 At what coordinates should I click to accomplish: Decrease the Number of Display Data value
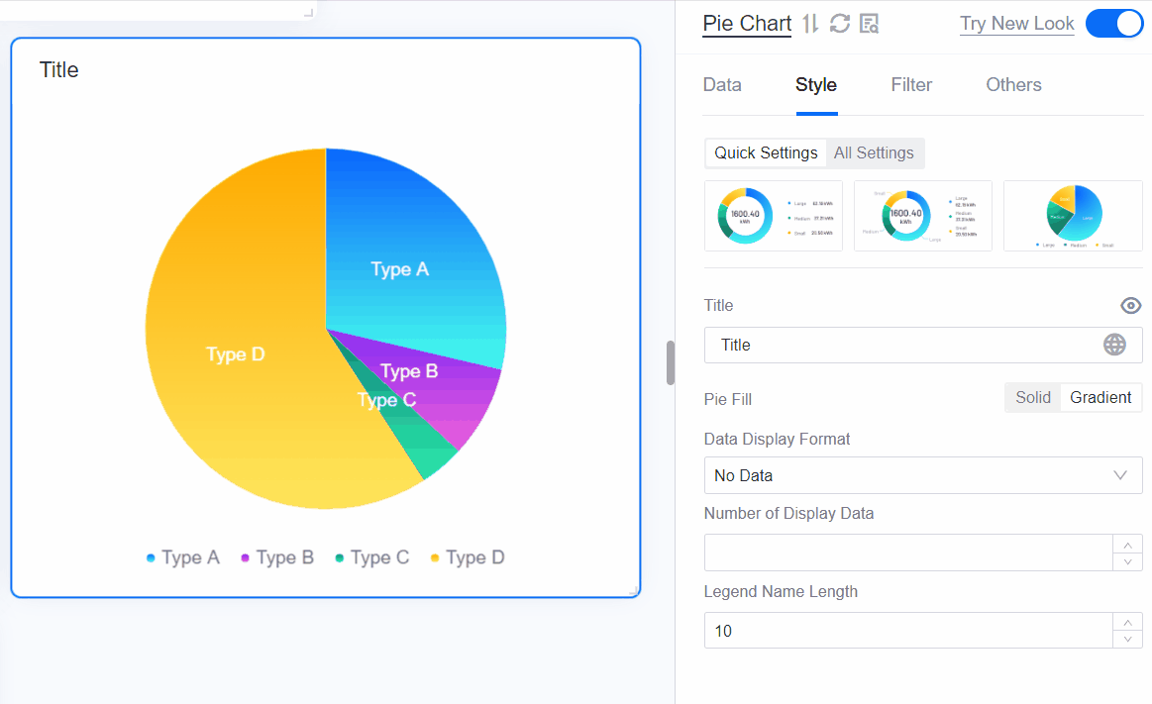click(1127, 561)
